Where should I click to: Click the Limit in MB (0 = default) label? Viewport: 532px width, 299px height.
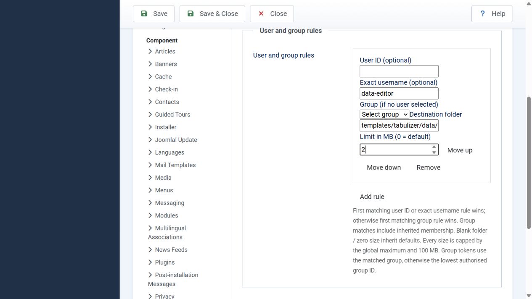[x=395, y=136]
